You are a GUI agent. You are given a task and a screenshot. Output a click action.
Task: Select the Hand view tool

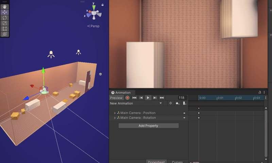(4, 7)
